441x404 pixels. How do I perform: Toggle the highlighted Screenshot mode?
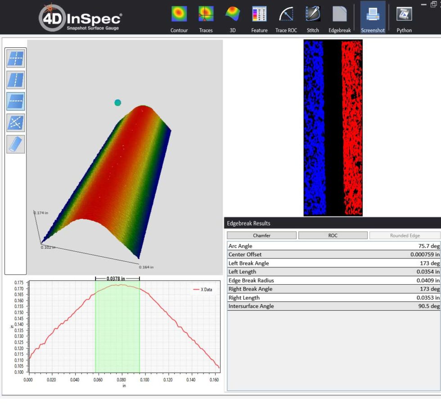[373, 18]
